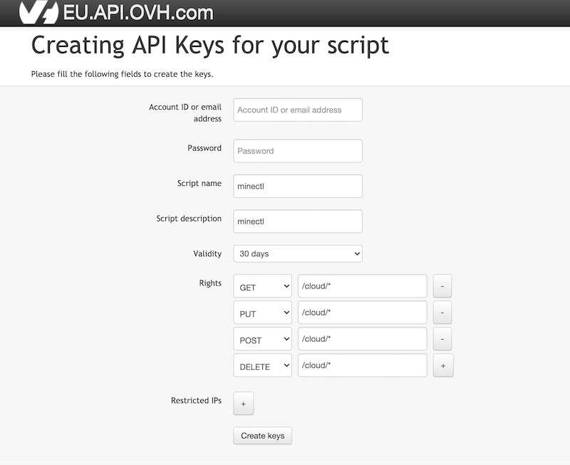The height and width of the screenshot is (465, 570).
Task: Click the Script description field containing minectl
Action: [x=298, y=221]
